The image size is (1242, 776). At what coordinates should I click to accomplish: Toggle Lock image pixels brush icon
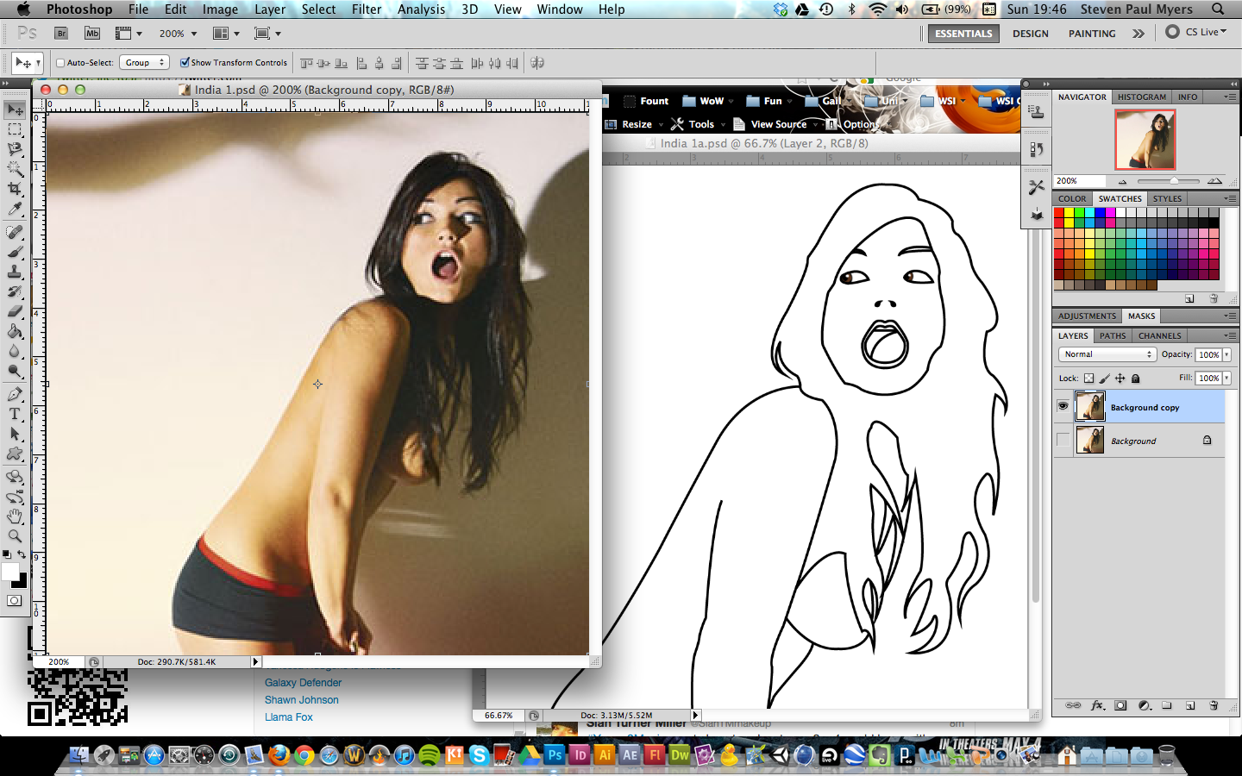click(1104, 378)
